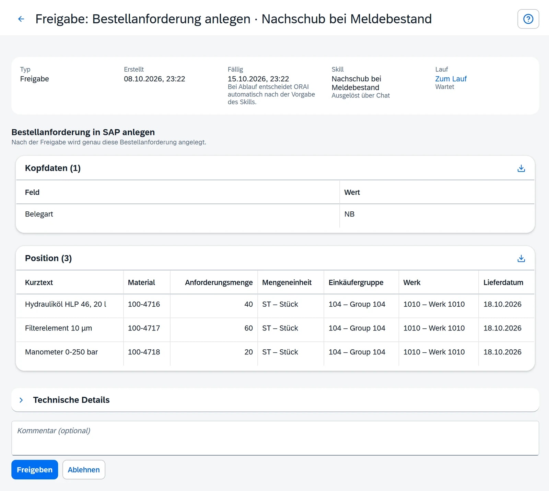Download the Position table

[521, 258]
